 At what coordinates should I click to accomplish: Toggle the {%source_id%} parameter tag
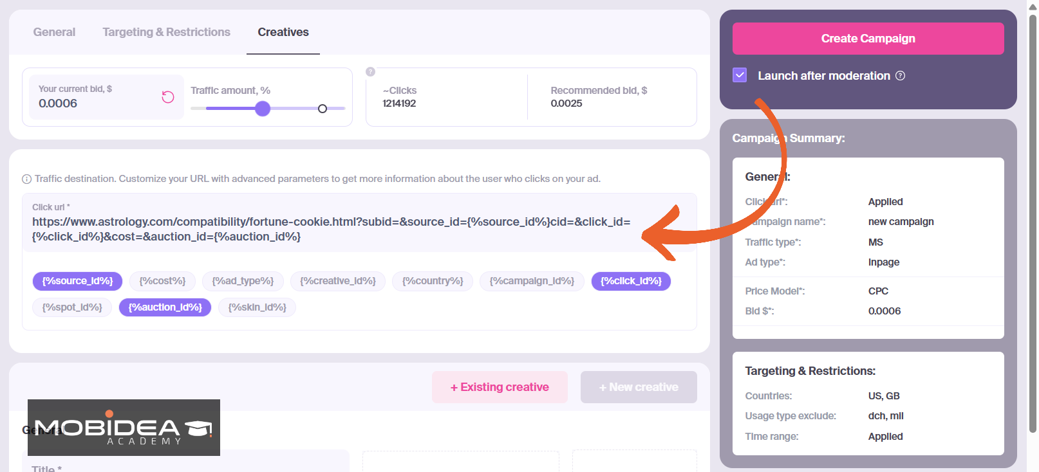(x=77, y=281)
